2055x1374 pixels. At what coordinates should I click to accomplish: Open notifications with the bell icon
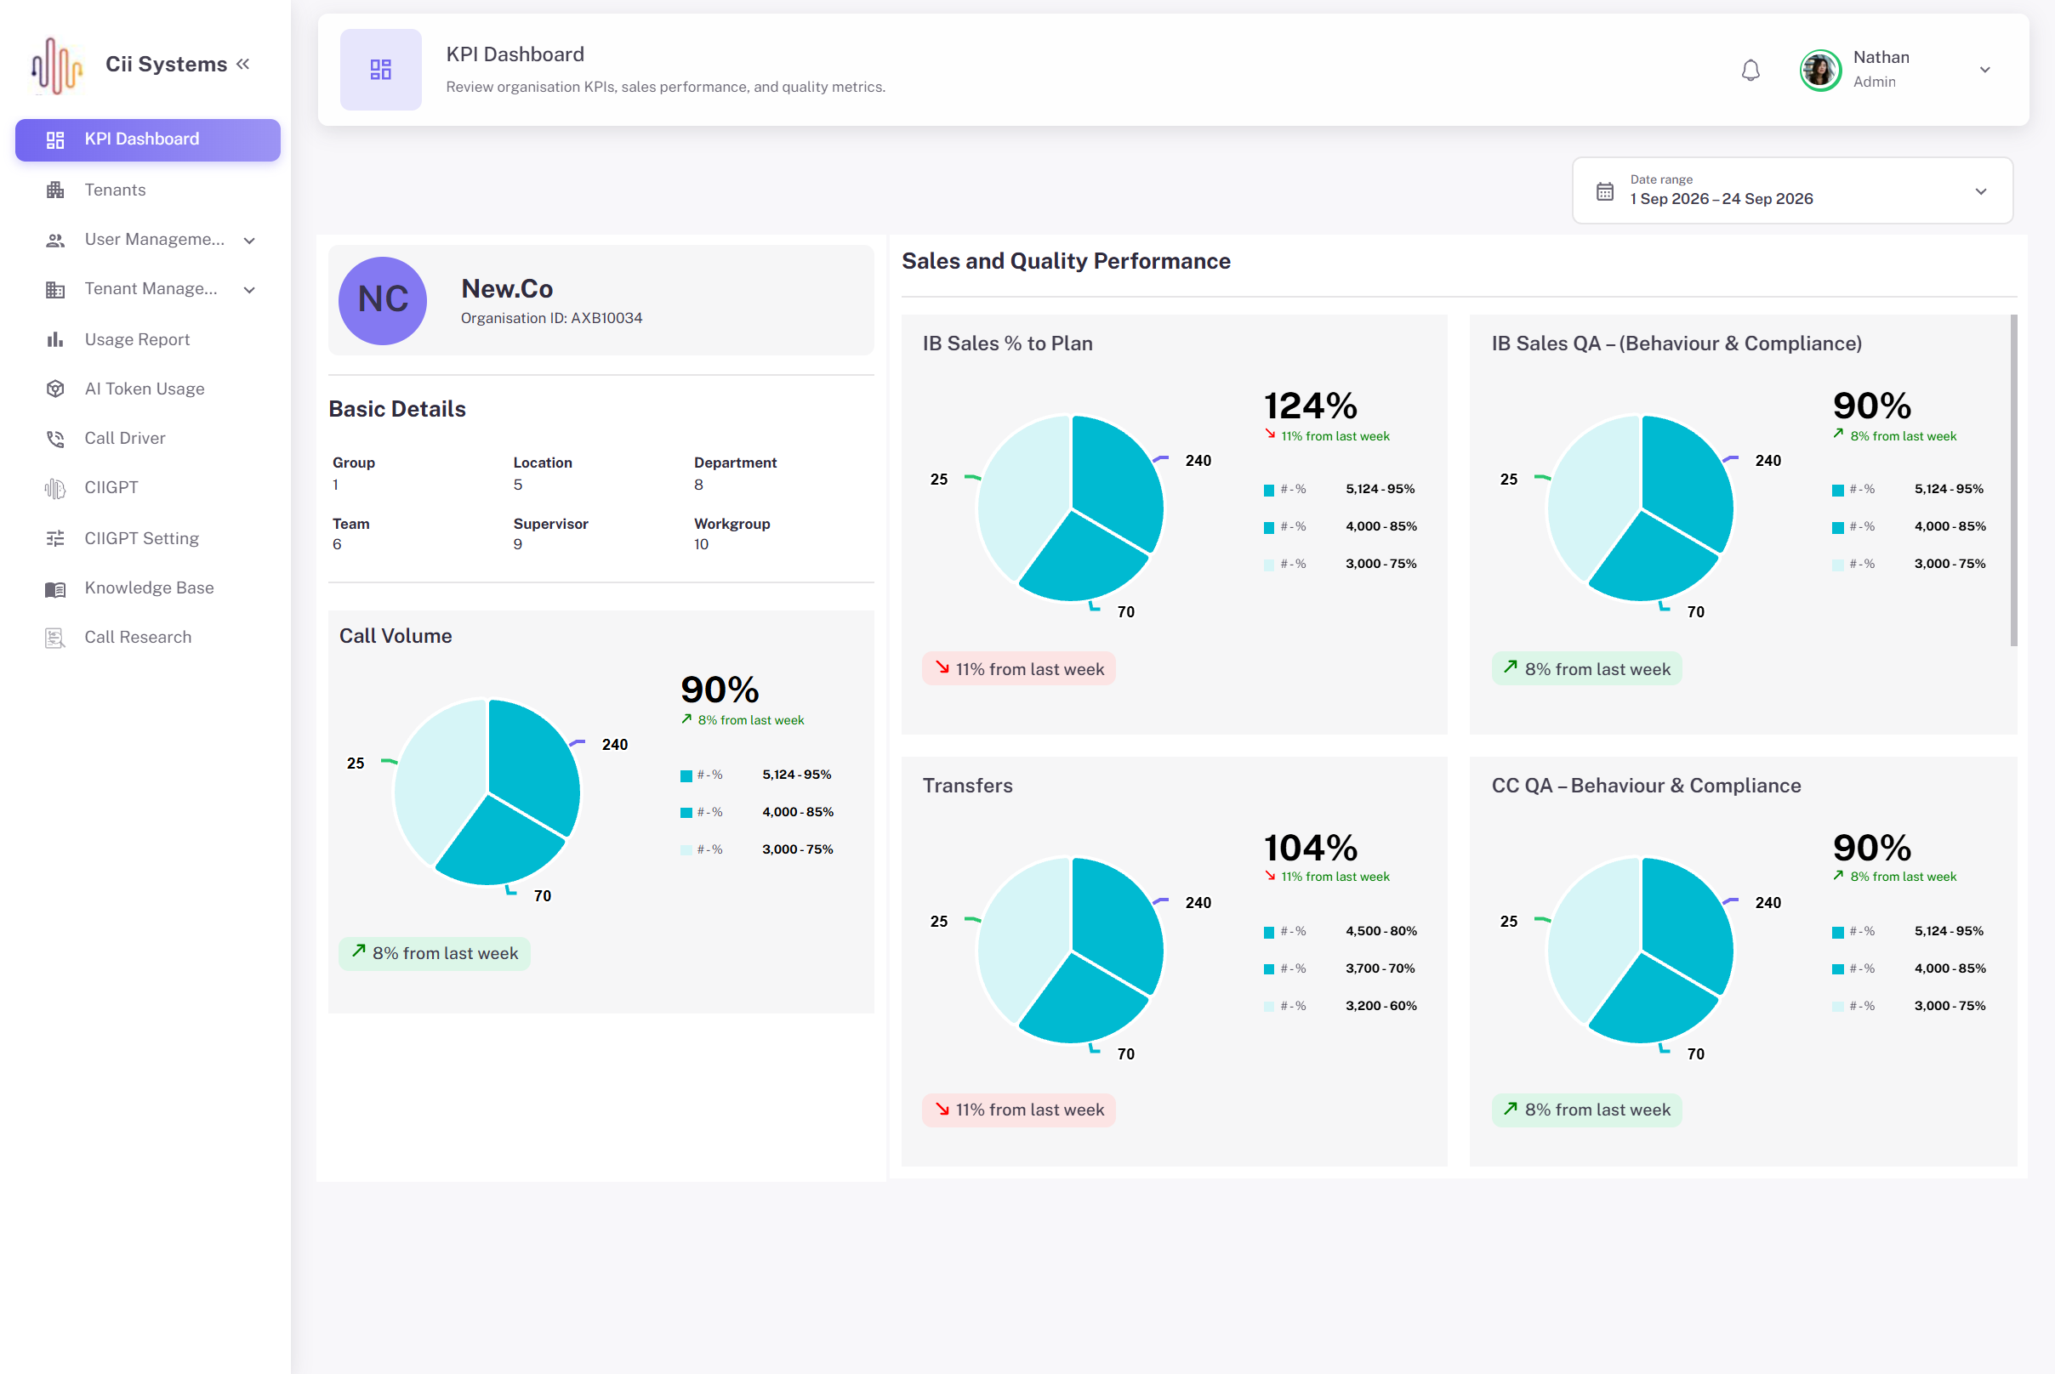click(1750, 70)
